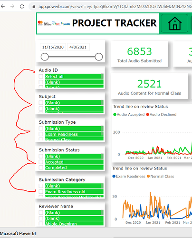Click the Audio Declined legend label

(163, 114)
